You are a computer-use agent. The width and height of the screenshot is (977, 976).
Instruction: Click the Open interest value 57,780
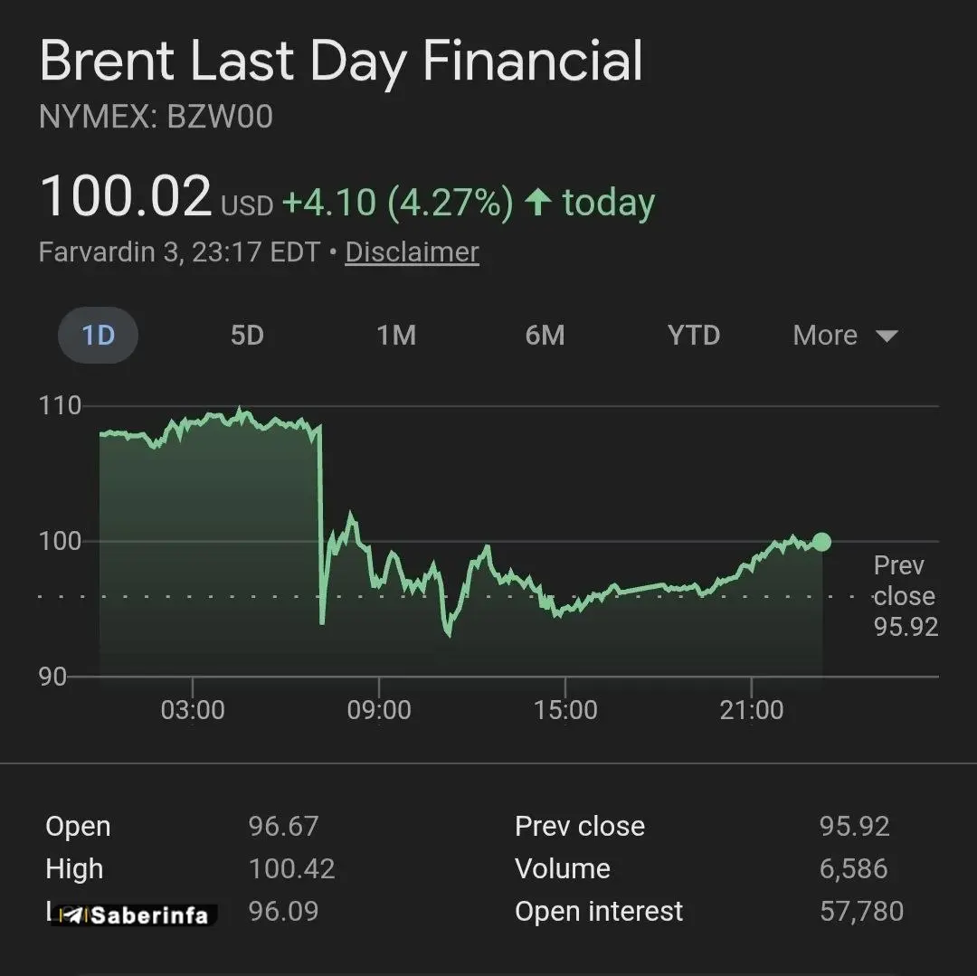(861, 911)
